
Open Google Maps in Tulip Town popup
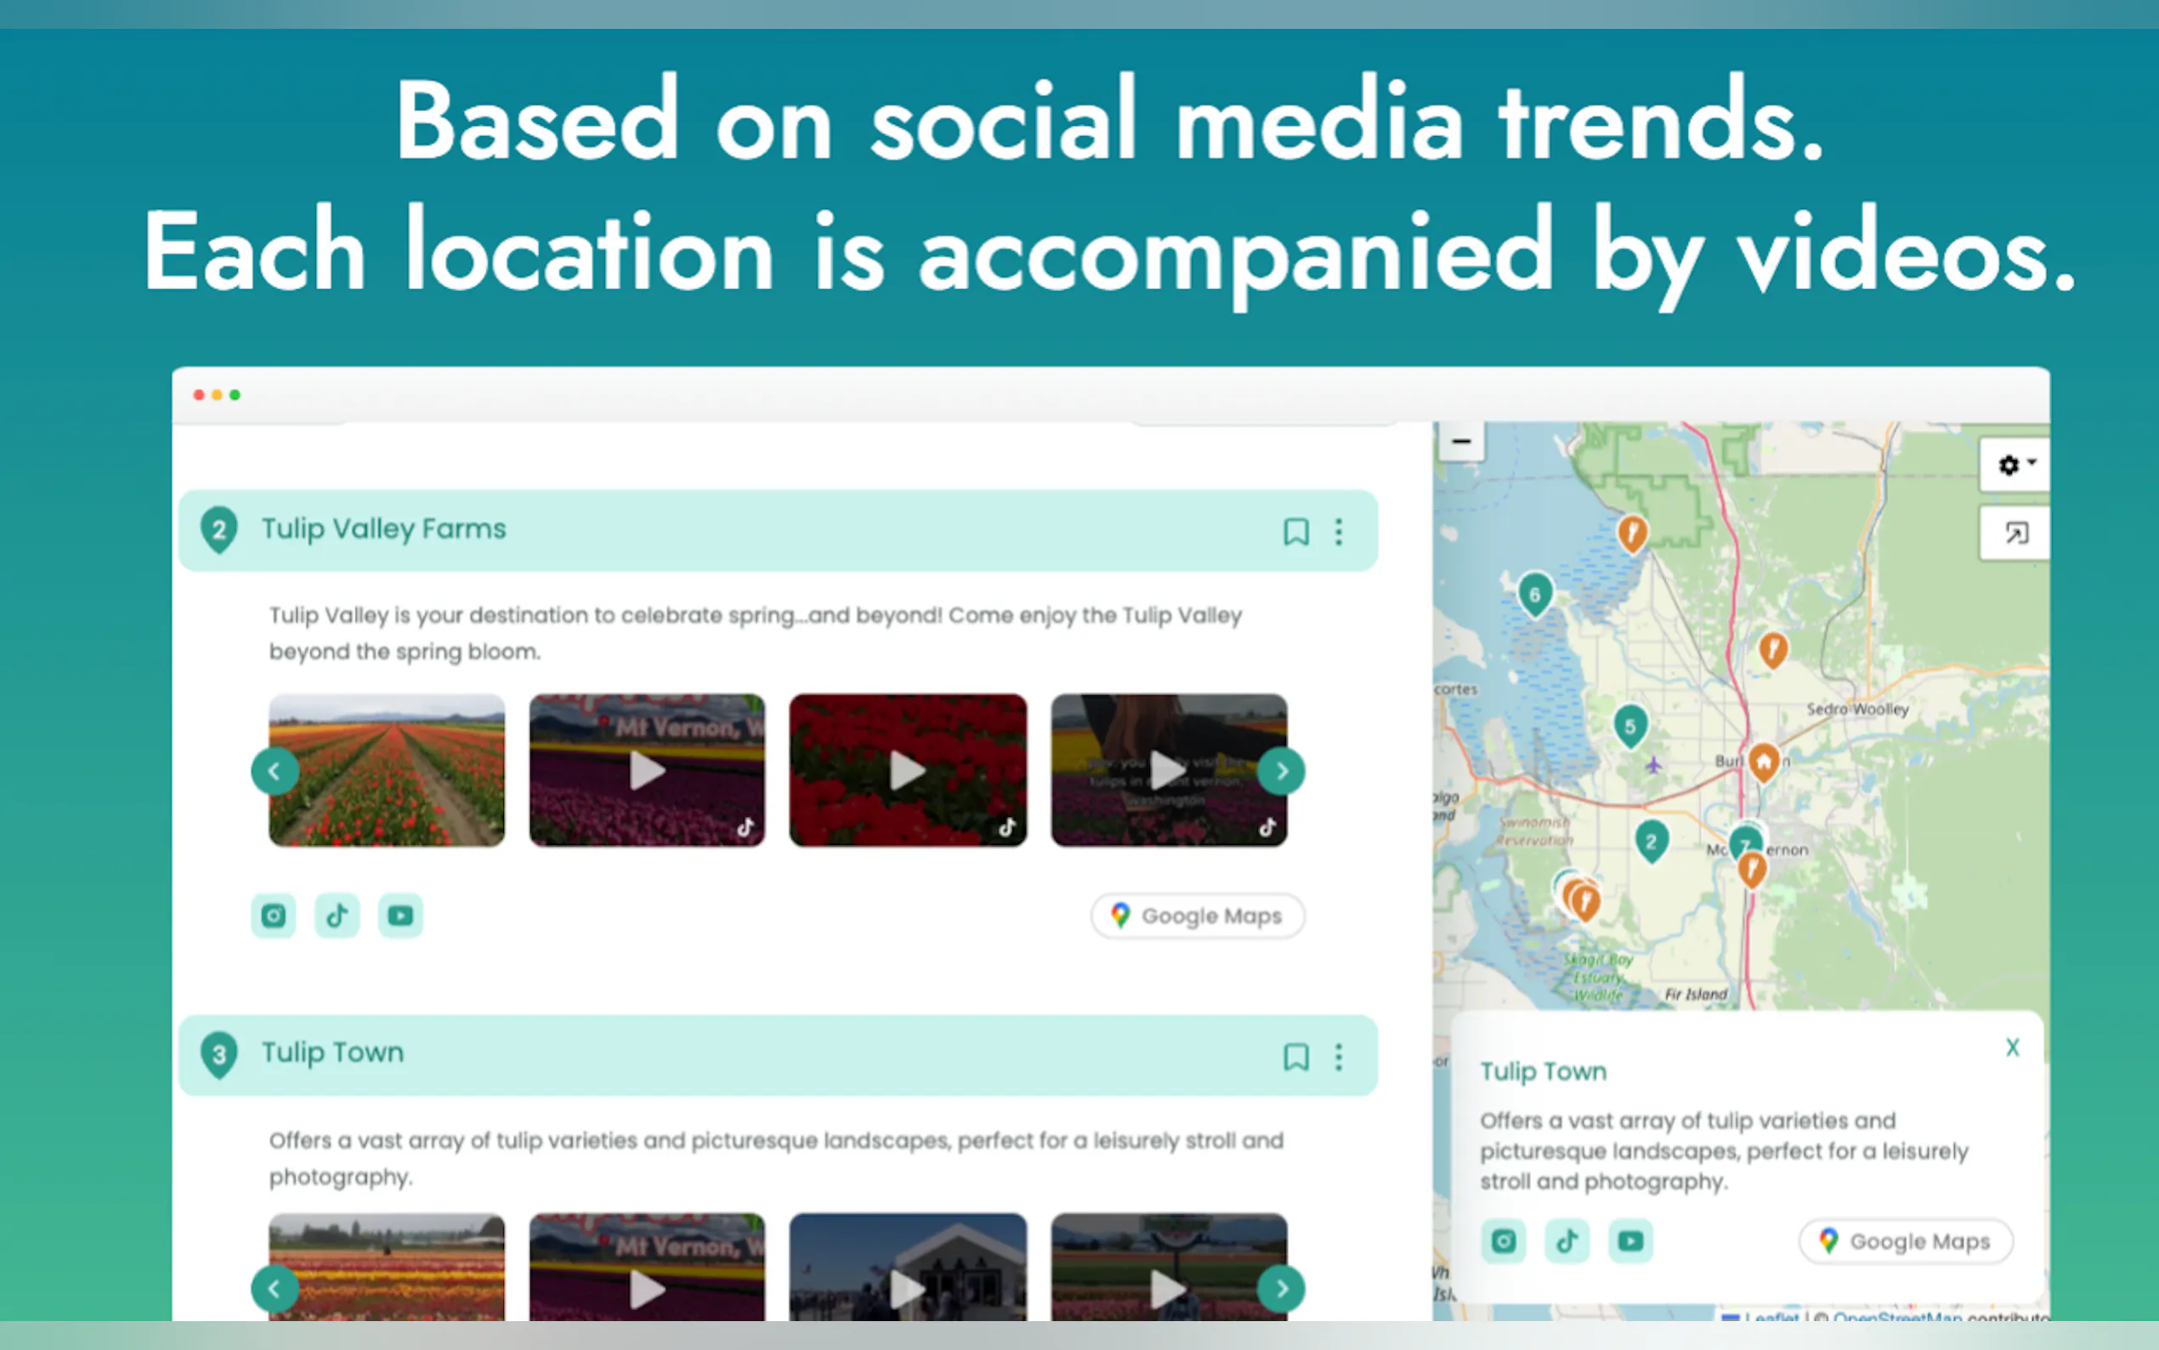(1905, 1241)
